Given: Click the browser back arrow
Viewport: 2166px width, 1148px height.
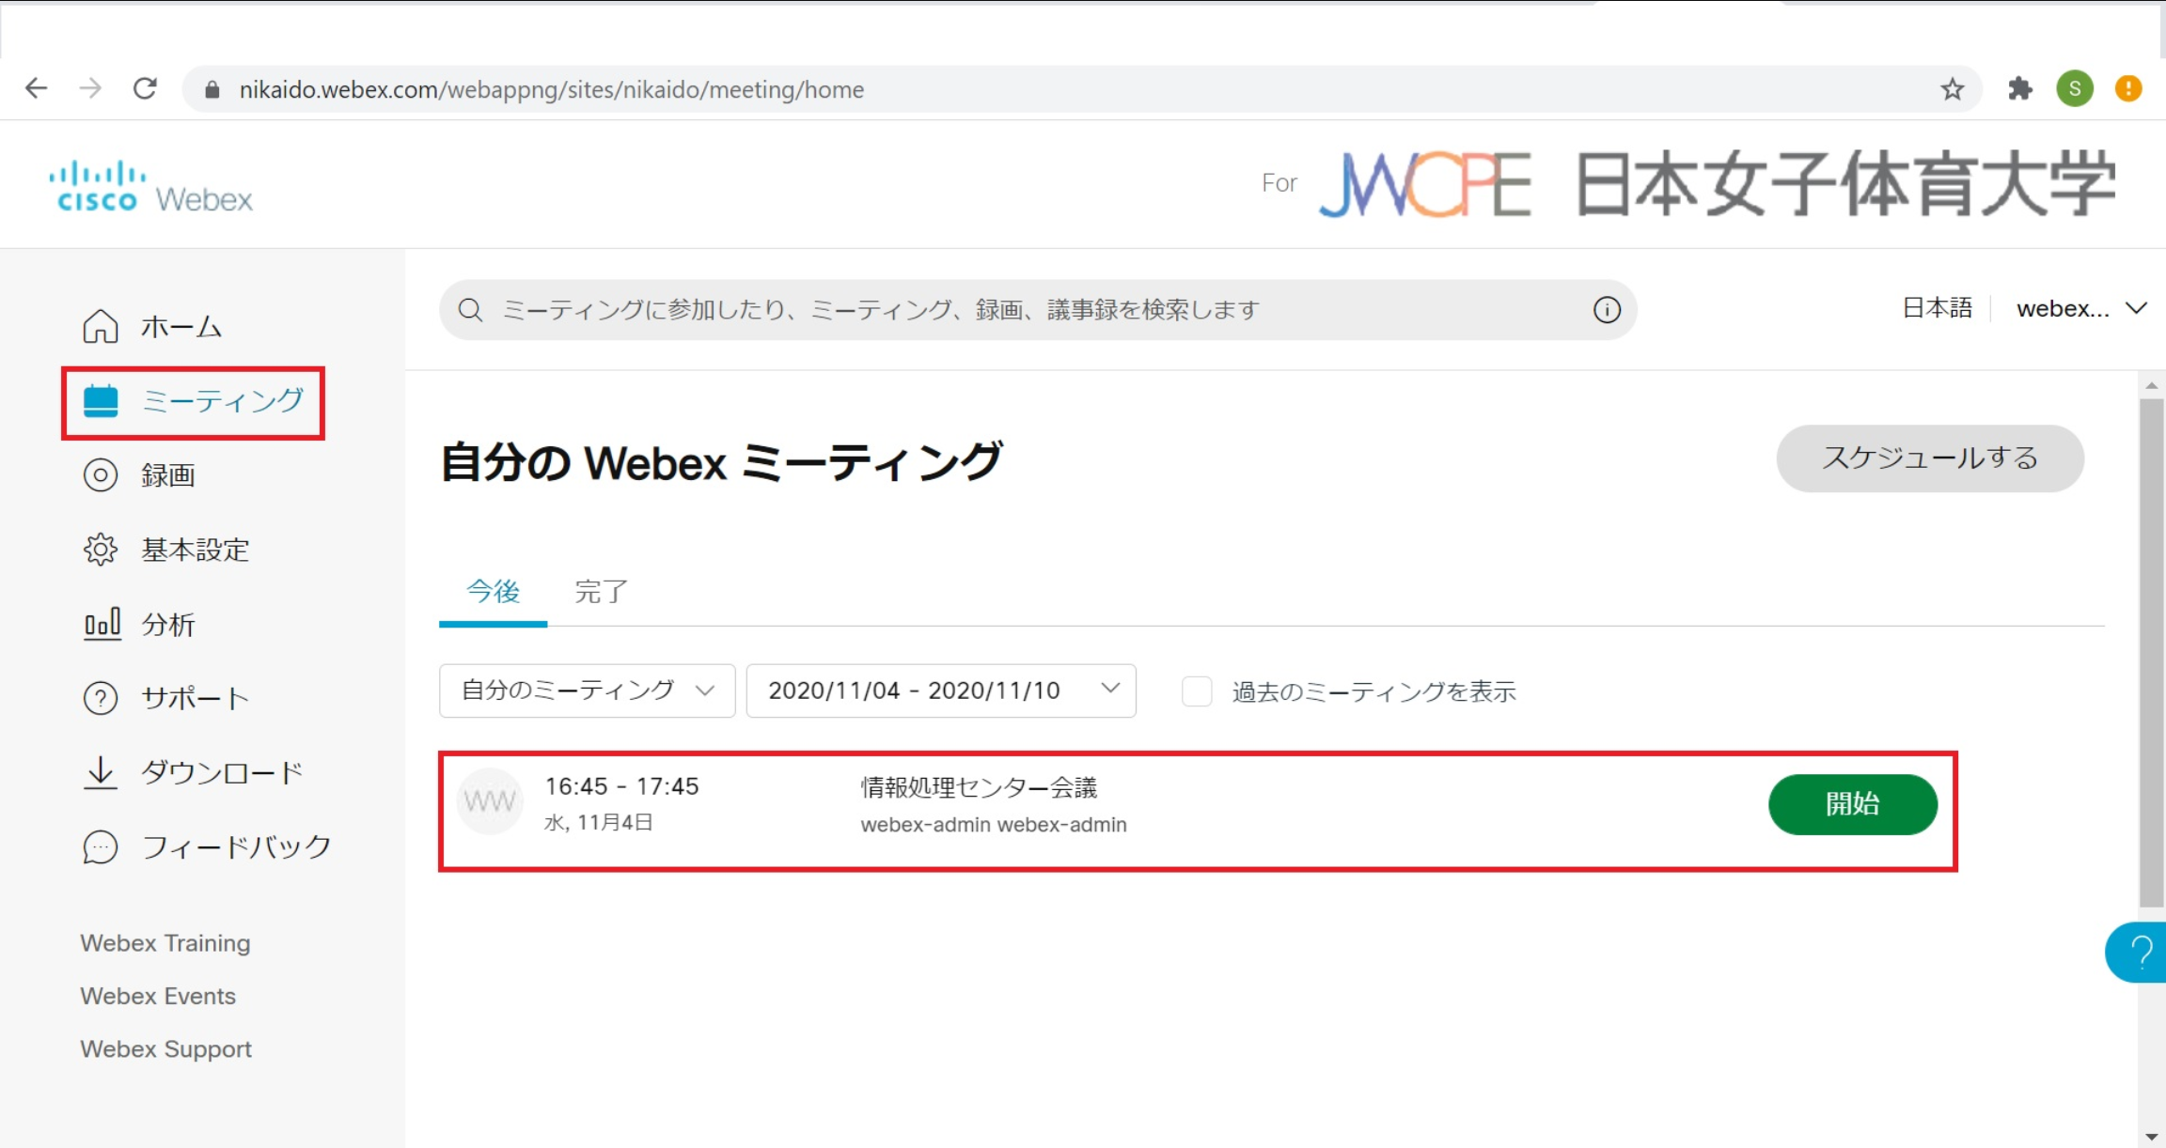Looking at the screenshot, I should [36, 88].
